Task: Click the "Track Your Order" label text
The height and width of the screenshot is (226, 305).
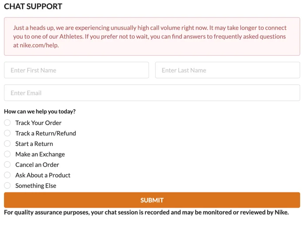Action: click(39, 123)
